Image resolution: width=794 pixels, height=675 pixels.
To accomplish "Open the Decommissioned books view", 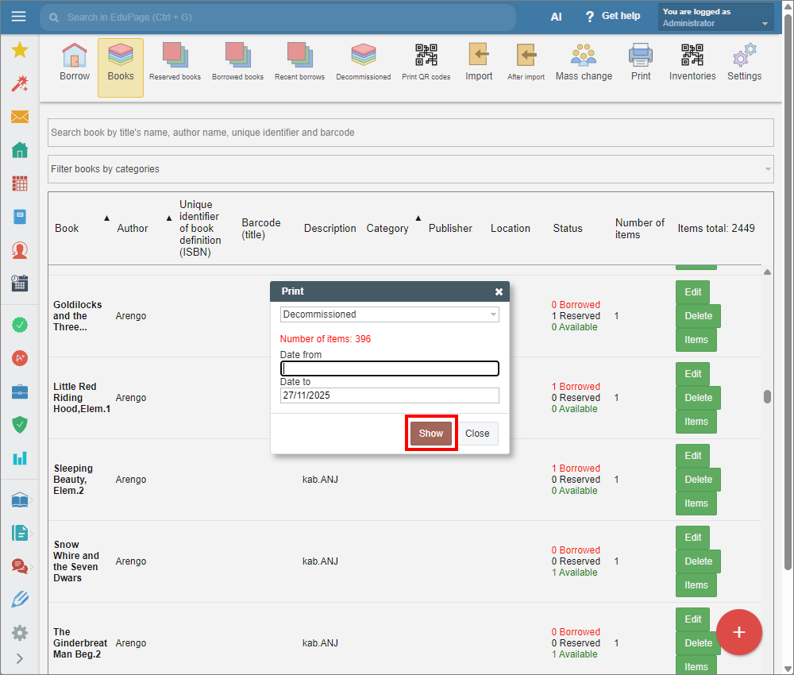I will tap(363, 62).
